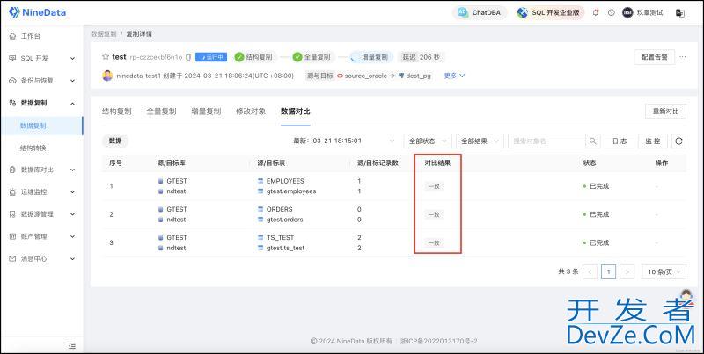Click 一致 result in ORDERS row
The height and width of the screenshot is (354, 704).
(x=434, y=214)
